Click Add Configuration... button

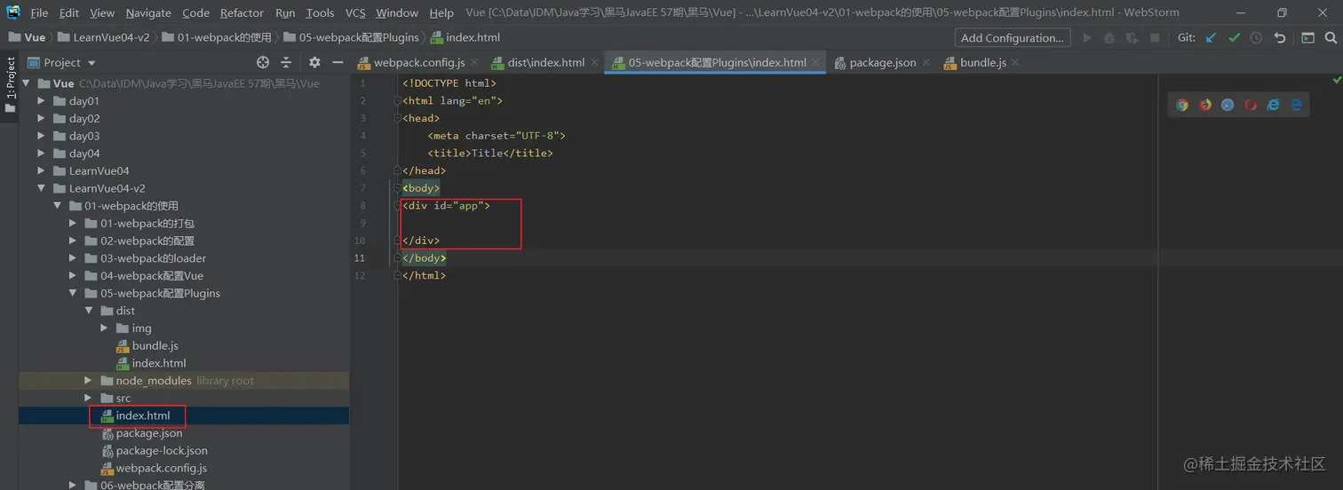click(x=1013, y=38)
